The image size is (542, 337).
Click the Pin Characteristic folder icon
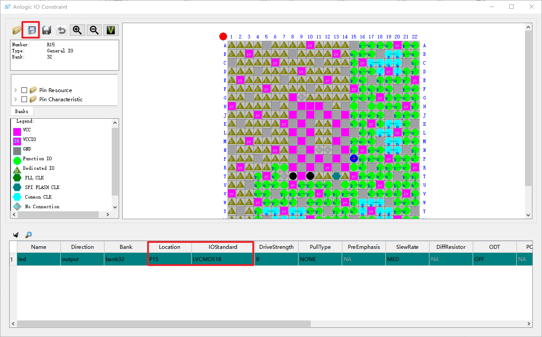pos(33,99)
